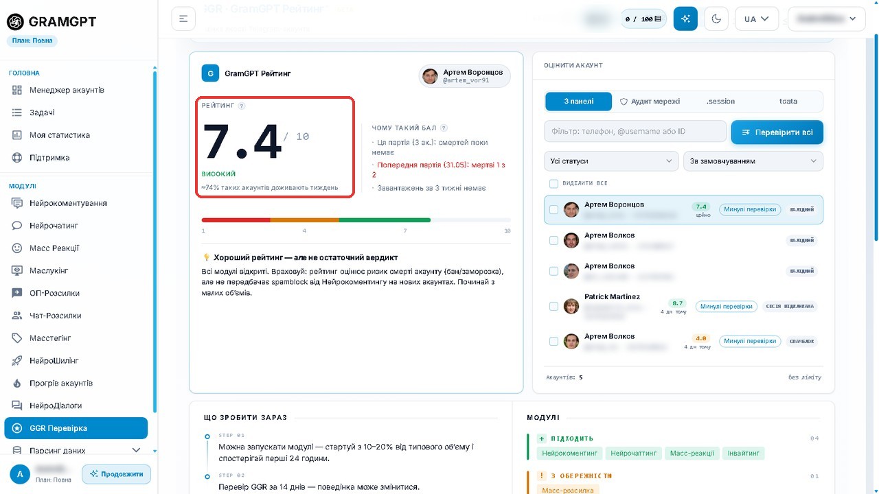This screenshot has width=879, height=494.
Task: Open the user profile dropdown top right
Action: coord(826,19)
